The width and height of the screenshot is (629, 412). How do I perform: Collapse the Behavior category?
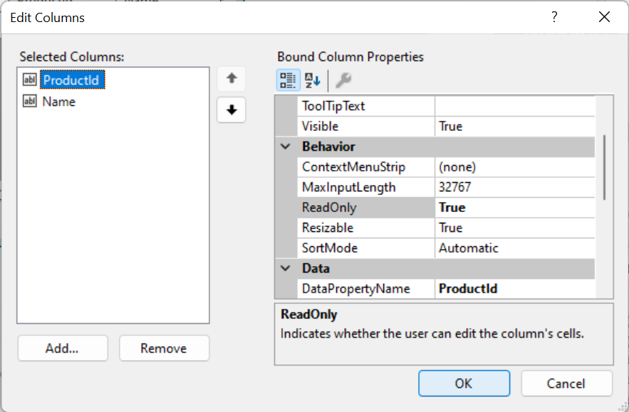285,147
